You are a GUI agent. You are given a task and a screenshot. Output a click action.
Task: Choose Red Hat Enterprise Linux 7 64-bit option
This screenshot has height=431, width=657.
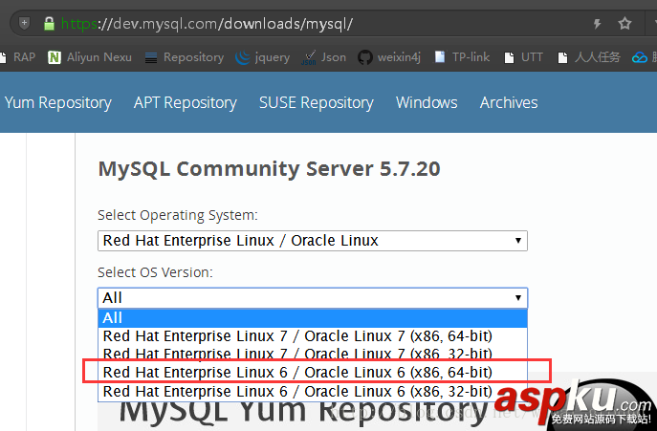click(x=313, y=336)
